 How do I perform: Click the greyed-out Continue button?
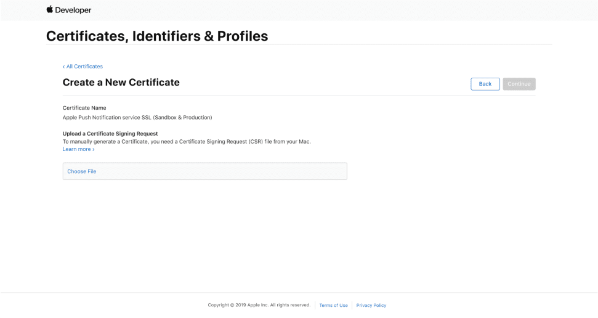click(519, 84)
